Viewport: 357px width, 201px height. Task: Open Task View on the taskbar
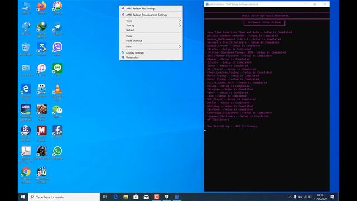[x=105, y=197]
